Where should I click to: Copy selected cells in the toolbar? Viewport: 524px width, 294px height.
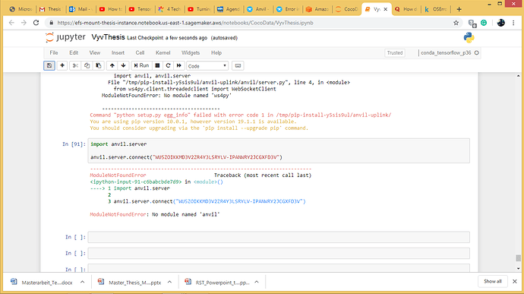tap(87, 65)
